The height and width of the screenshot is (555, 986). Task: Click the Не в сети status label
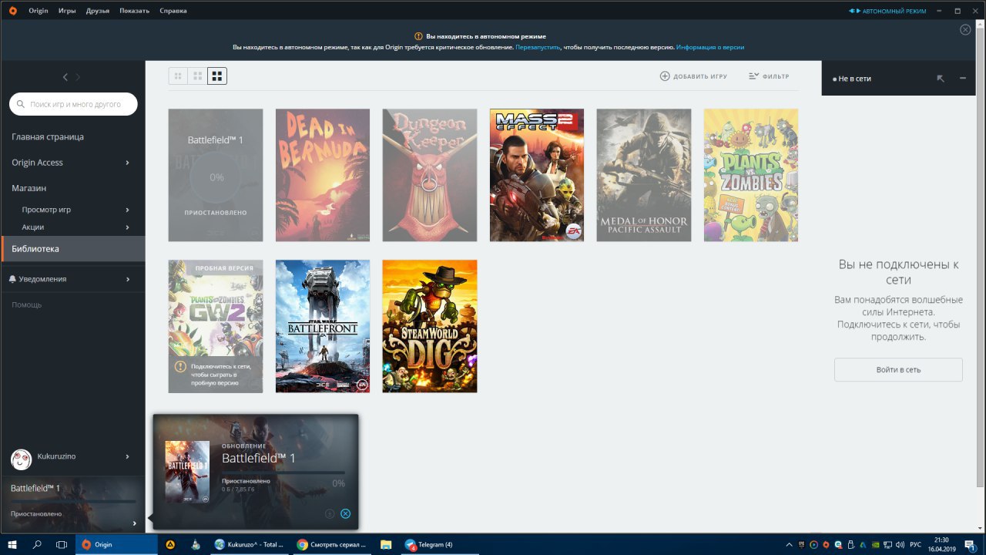click(854, 79)
